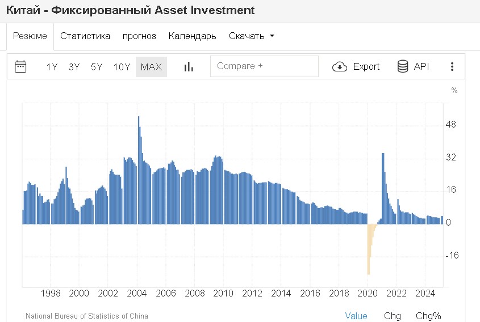Select the MAX time range
The image size is (480, 322).
pos(151,67)
